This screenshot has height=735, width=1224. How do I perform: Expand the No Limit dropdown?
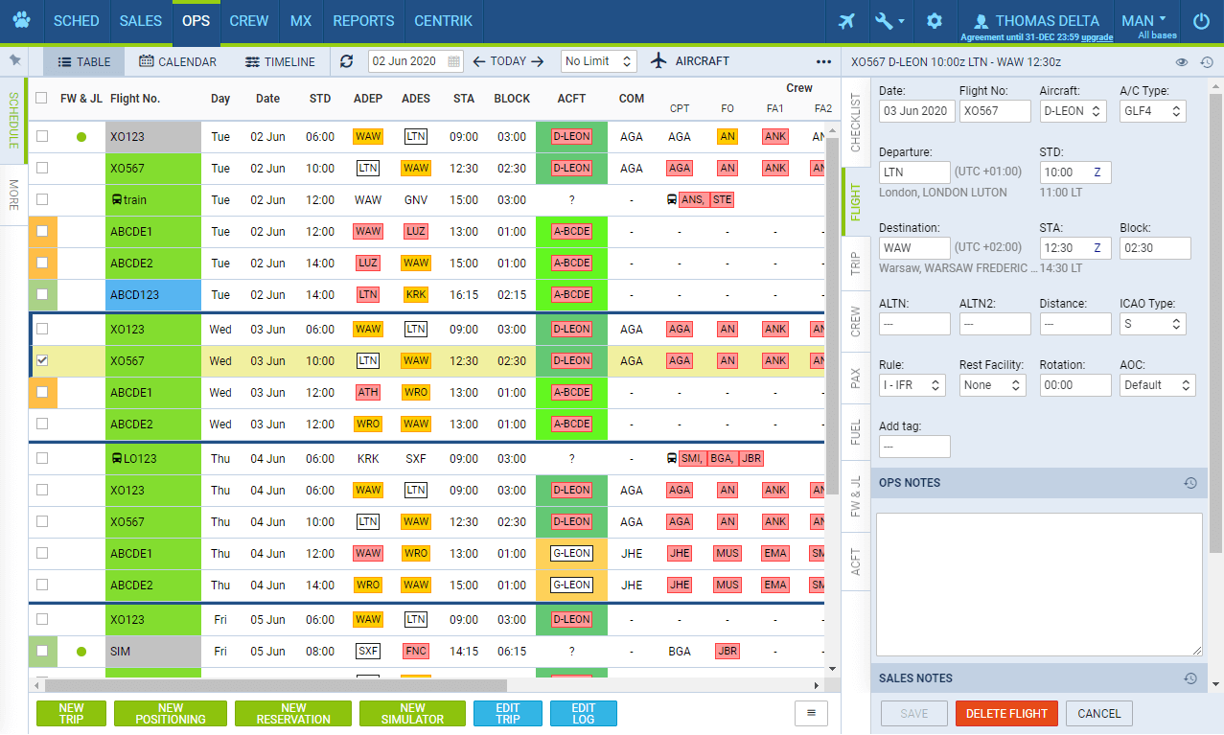click(x=599, y=61)
